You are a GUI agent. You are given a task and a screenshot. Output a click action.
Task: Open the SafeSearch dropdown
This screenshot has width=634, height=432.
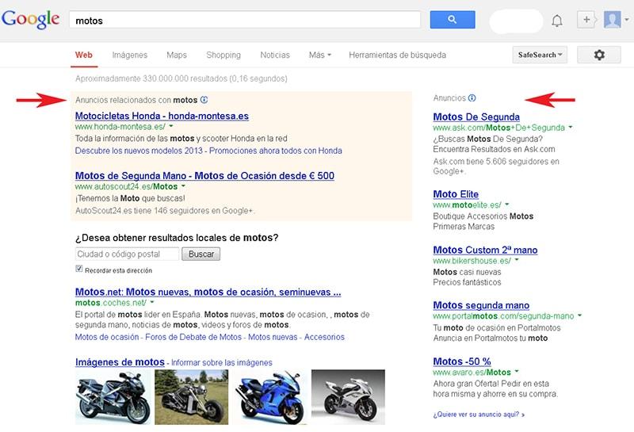point(540,55)
